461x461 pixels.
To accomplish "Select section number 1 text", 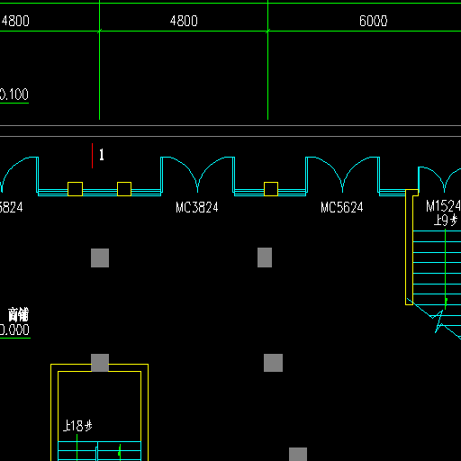I will click(x=102, y=155).
